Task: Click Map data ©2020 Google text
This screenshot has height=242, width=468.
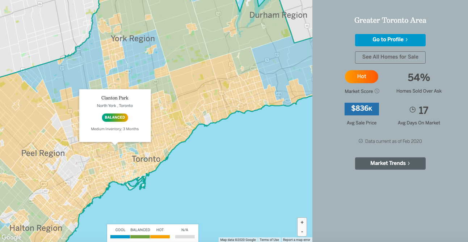Action: pyautogui.click(x=238, y=240)
